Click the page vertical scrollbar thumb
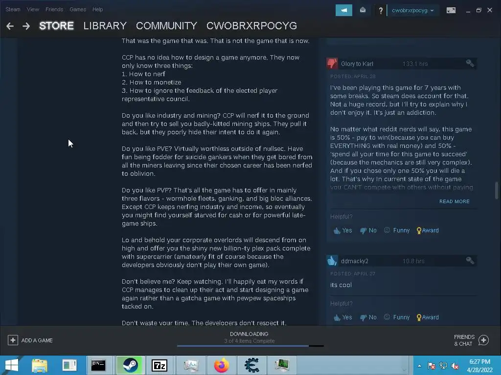This screenshot has height=375, width=501. (497, 190)
